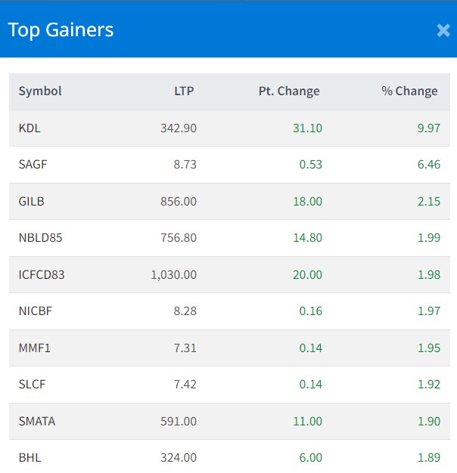
Task: Click the ICFCD83 symbol
Action: point(42,274)
